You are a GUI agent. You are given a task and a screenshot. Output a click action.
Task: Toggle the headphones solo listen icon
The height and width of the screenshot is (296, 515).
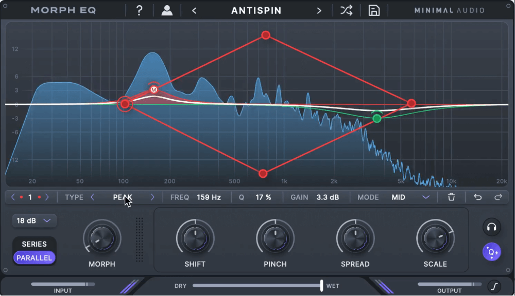coord(491,227)
